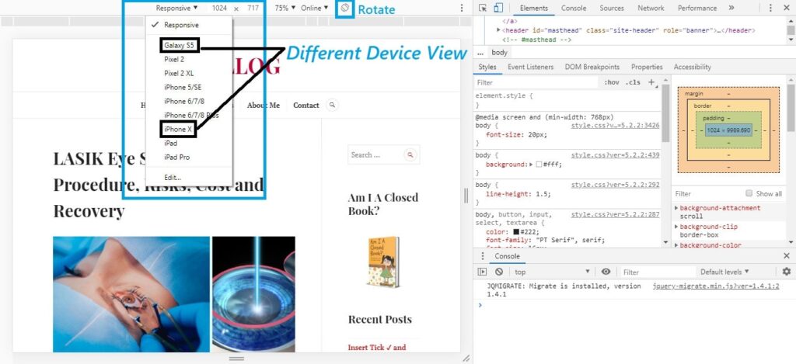The width and height of the screenshot is (796, 364).
Task: Open the Online network throttling dropdown
Action: click(314, 8)
